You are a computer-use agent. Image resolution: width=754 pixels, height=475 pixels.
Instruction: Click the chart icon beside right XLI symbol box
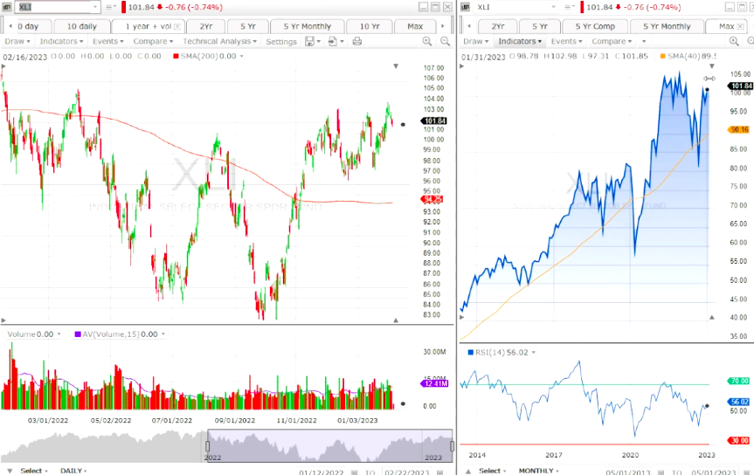465,7
